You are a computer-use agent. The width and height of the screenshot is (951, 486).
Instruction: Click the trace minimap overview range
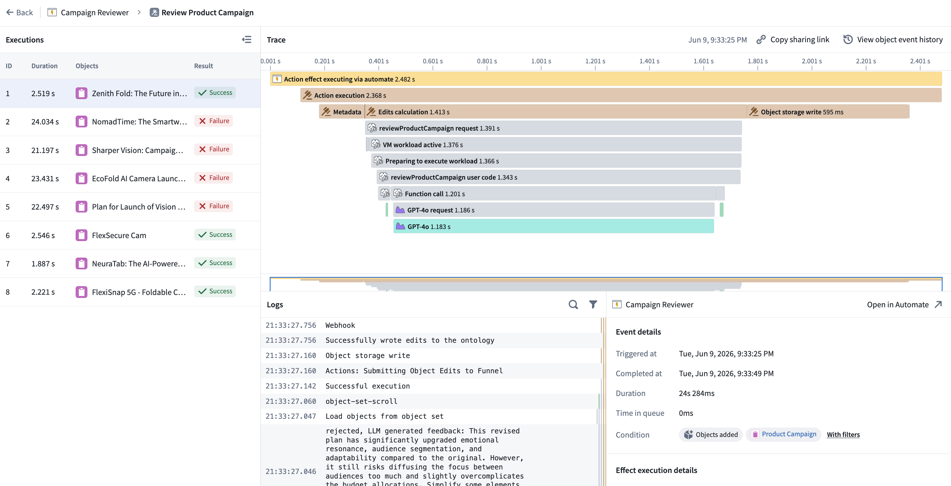(606, 284)
